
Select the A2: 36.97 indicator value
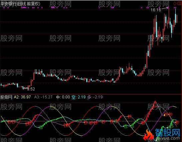pyautogui.click(x=22, y=97)
